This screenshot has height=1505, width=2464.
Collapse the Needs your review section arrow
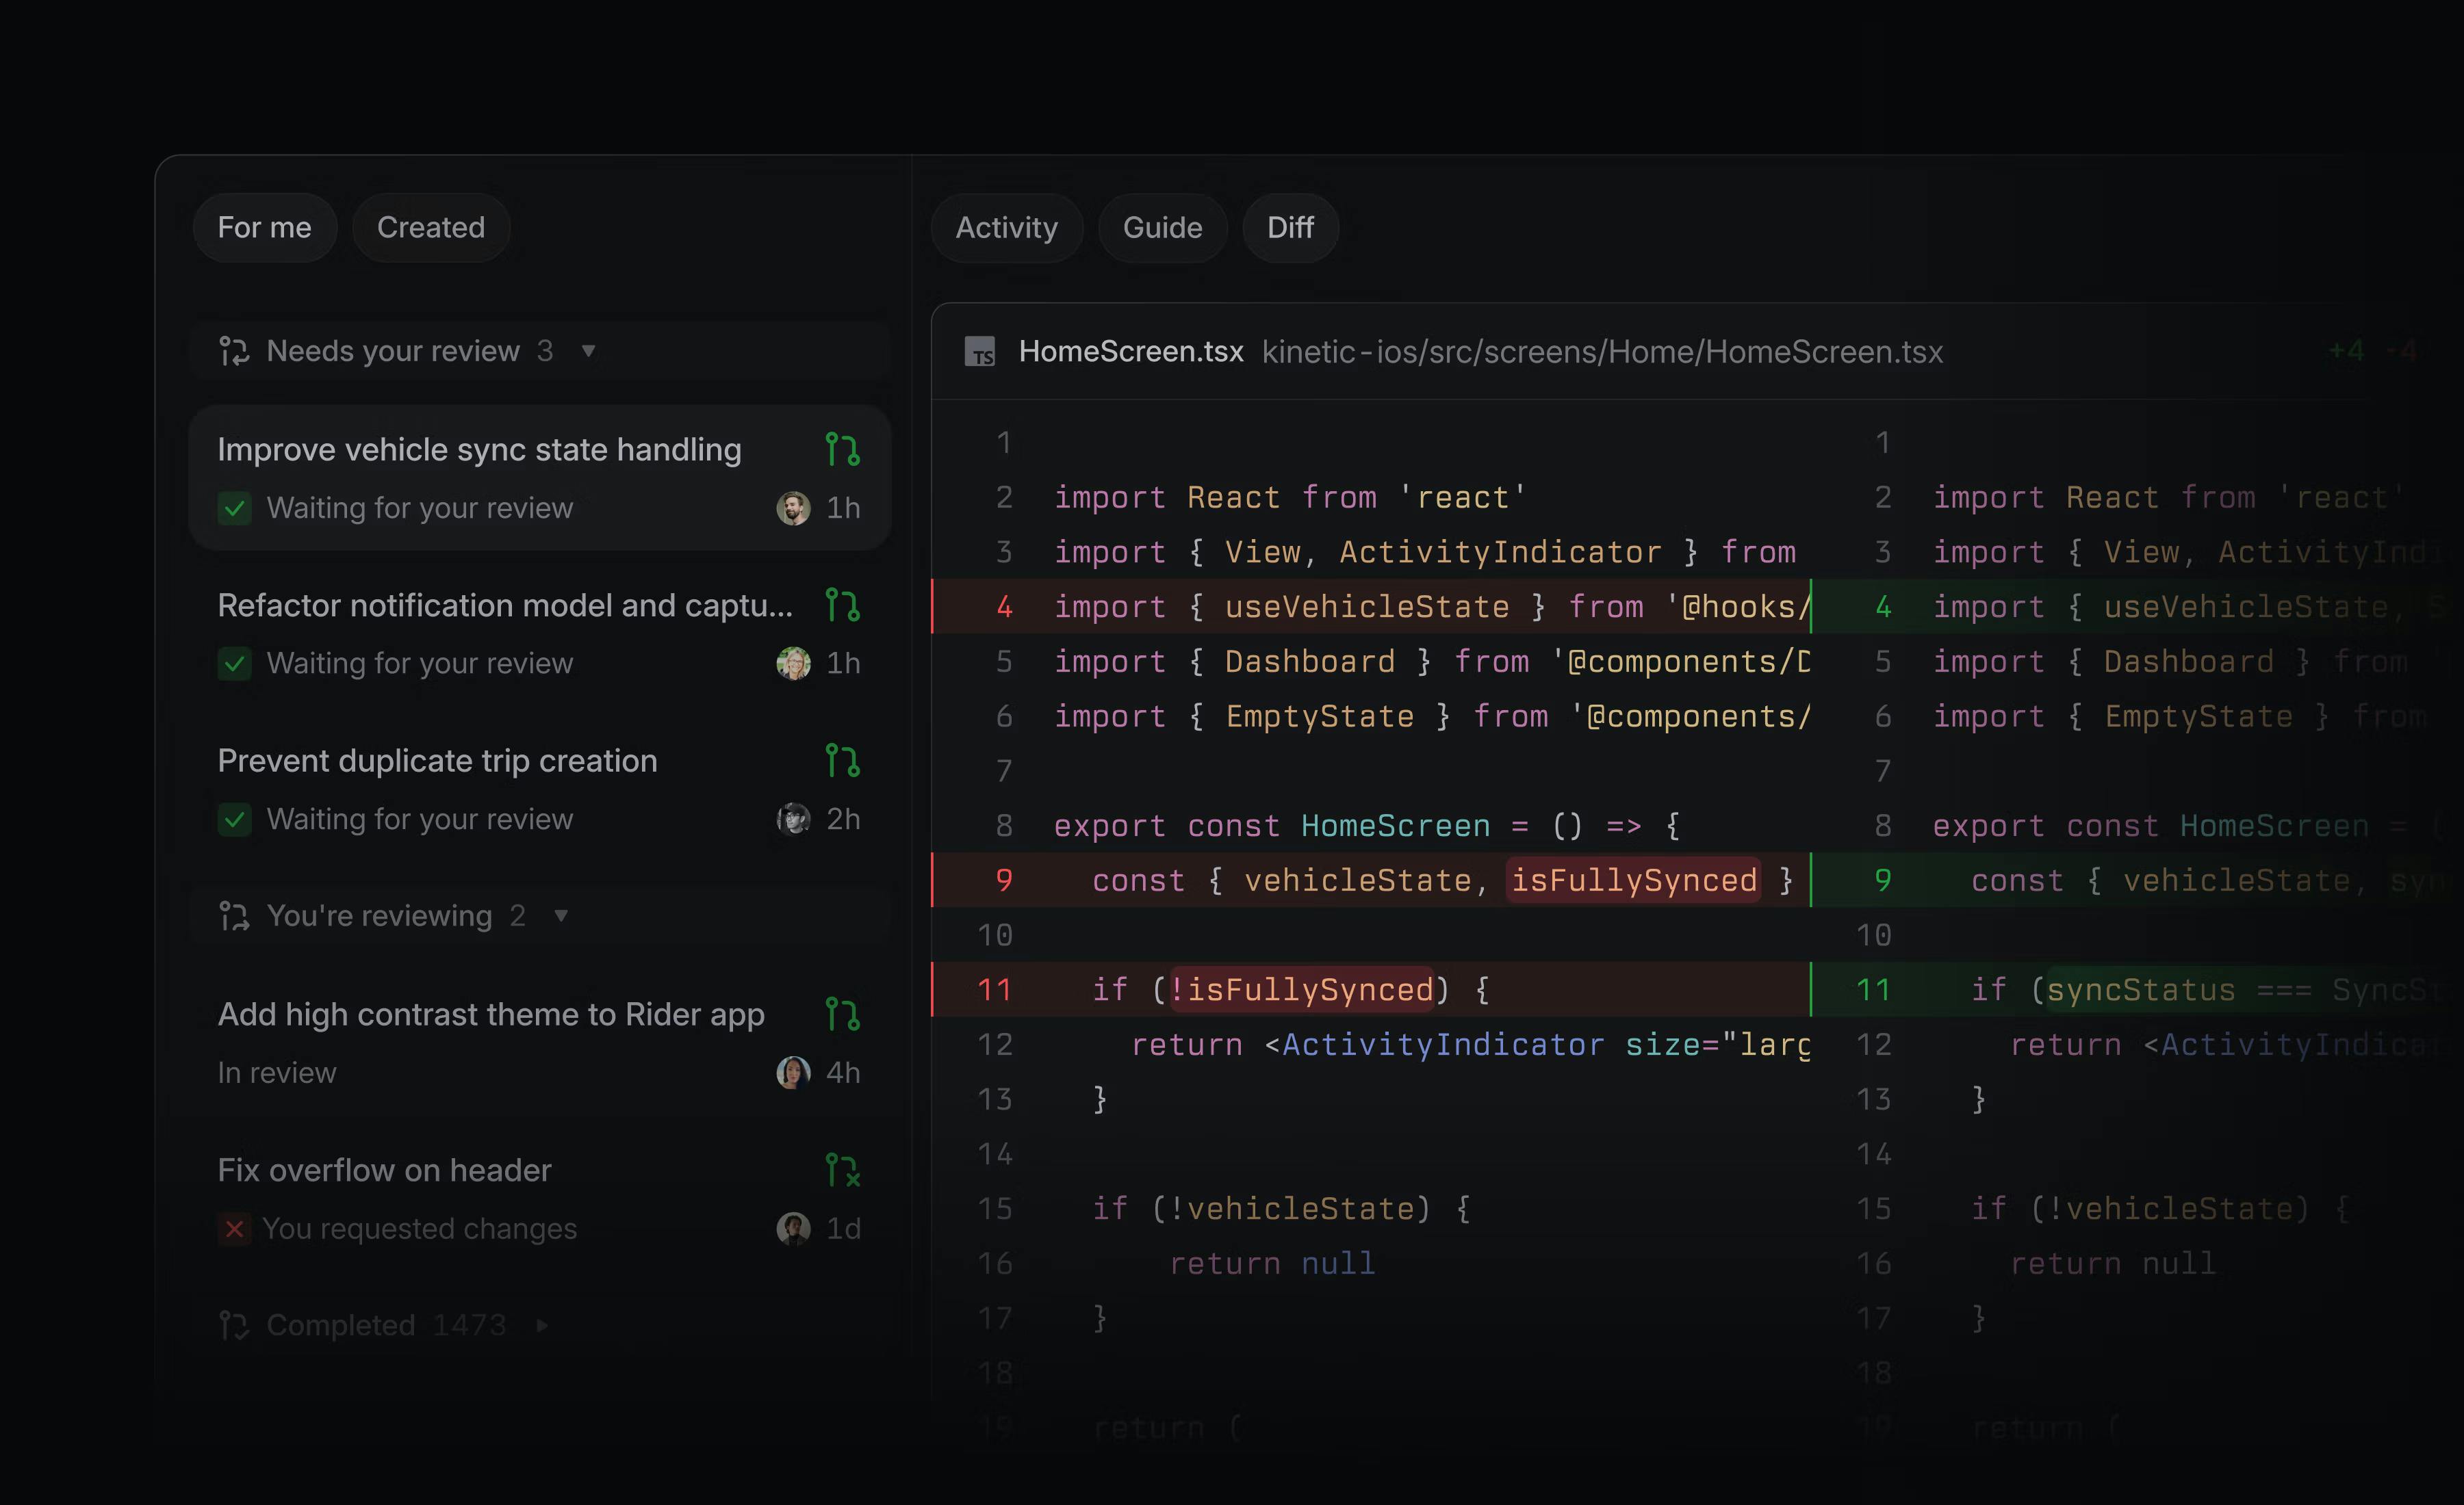coord(588,351)
